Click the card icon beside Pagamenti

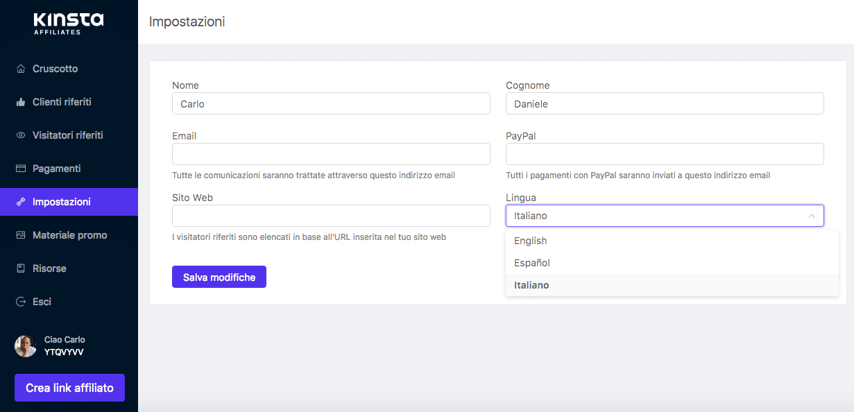point(20,169)
